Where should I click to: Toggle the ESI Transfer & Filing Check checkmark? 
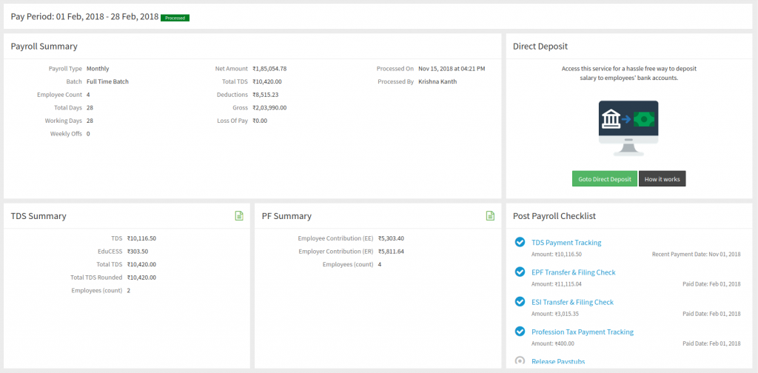520,301
